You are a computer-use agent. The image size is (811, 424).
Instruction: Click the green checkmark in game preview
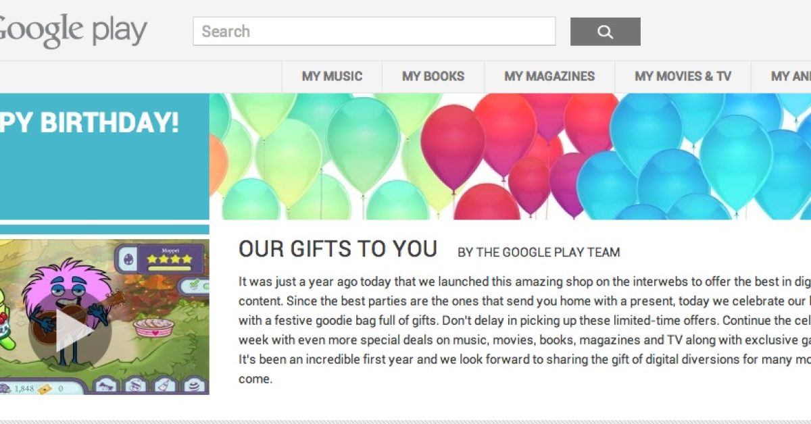tap(195, 285)
